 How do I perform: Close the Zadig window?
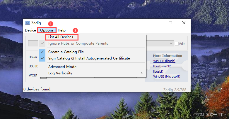(184, 23)
